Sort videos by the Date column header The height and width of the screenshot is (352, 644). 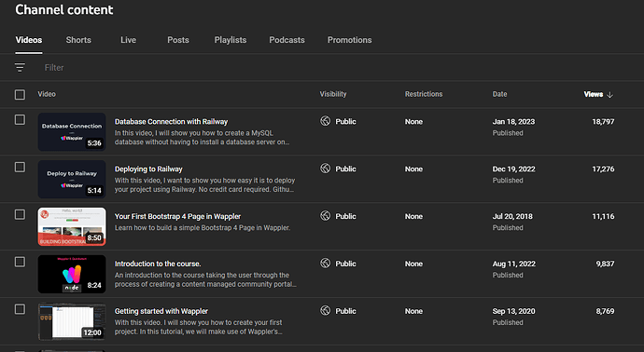(500, 94)
